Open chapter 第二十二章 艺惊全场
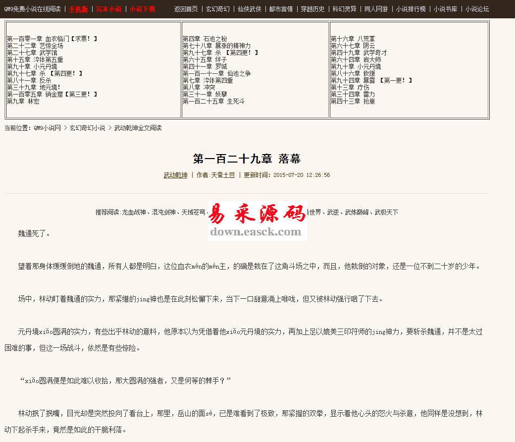 click(35, 46)
